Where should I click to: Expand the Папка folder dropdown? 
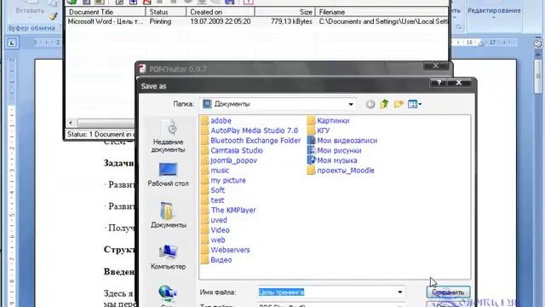click(x=351, y=104)
